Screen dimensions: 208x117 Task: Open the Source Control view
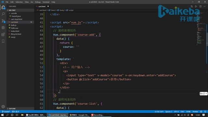3,21
